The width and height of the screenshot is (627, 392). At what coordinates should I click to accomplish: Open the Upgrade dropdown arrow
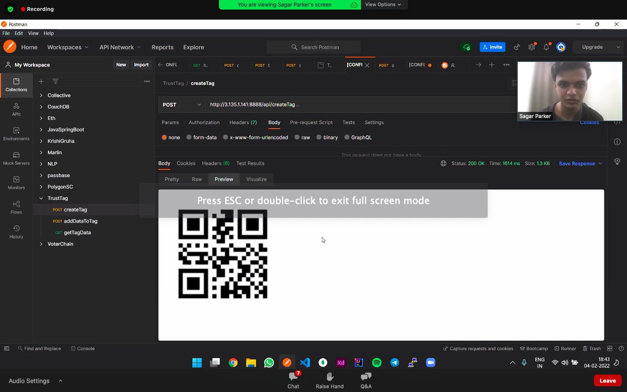tap(619, 47)
